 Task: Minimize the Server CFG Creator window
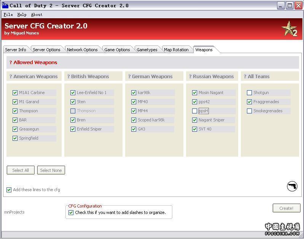pos(280,6)
